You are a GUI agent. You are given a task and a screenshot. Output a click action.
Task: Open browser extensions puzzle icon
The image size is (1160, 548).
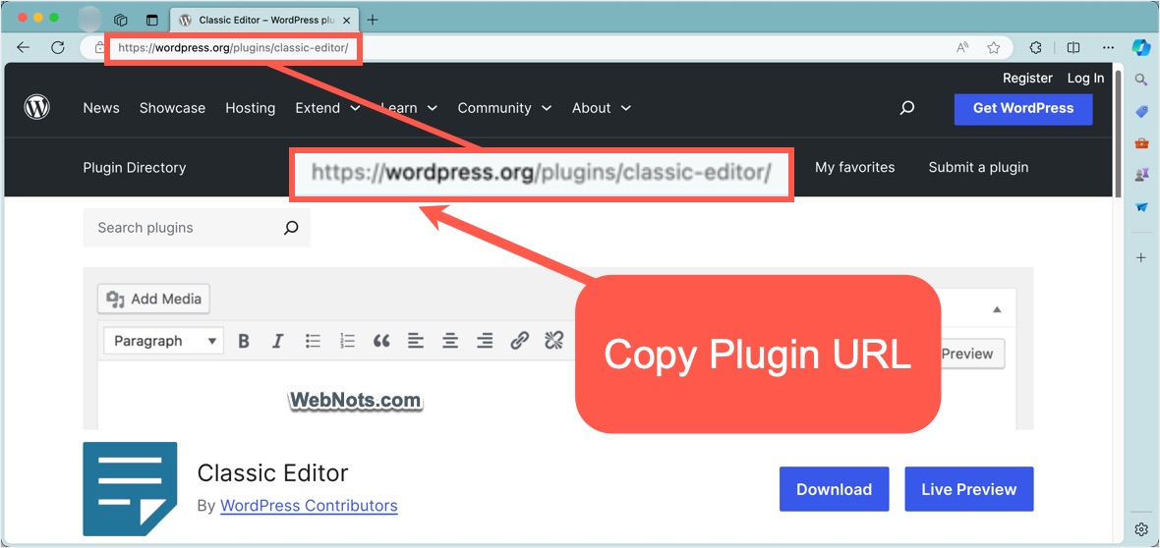[1036, 47]
